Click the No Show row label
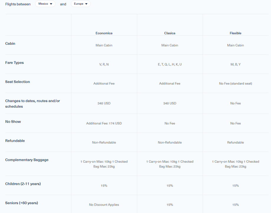This screenshot has height=213, width=271. (13, 122)
